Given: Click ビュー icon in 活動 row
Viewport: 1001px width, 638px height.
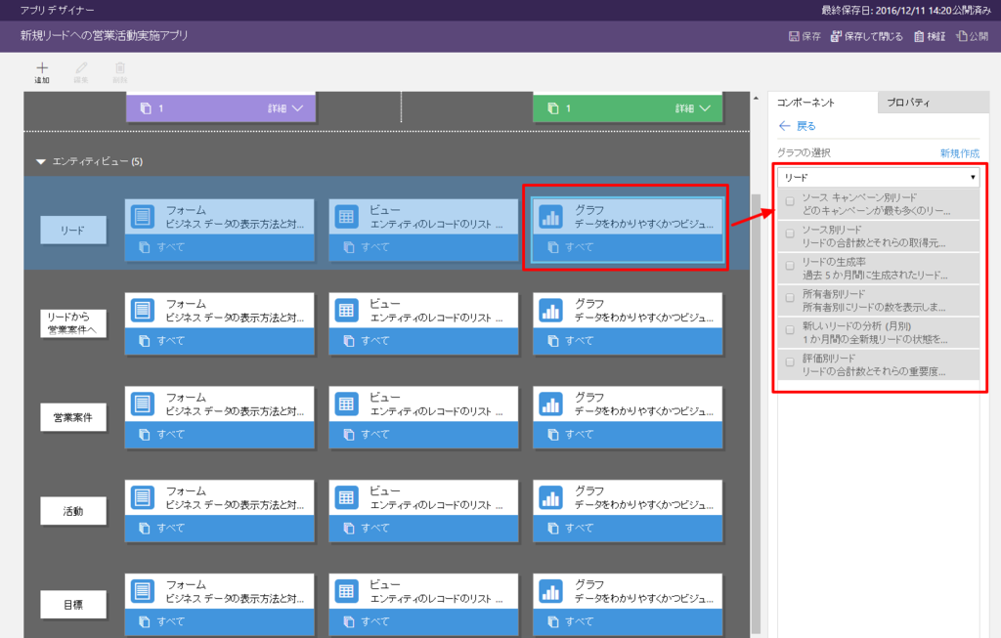Looking at the screenshot, I should click(347, 497).
